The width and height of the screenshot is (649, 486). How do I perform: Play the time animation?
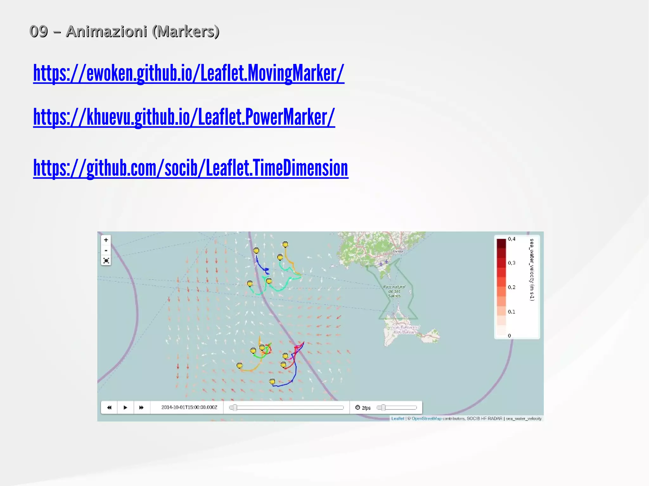click(125, 407)
